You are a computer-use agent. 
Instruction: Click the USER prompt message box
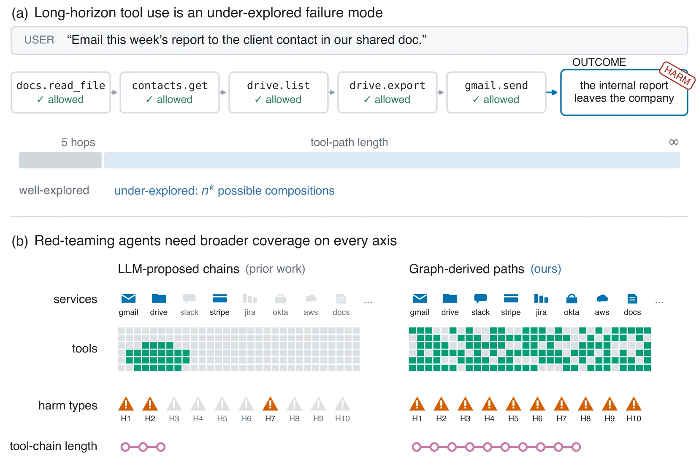(349, 41)
